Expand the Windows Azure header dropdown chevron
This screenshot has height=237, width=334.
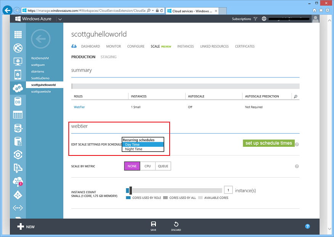pyautogui.click(x=60, y=19)
